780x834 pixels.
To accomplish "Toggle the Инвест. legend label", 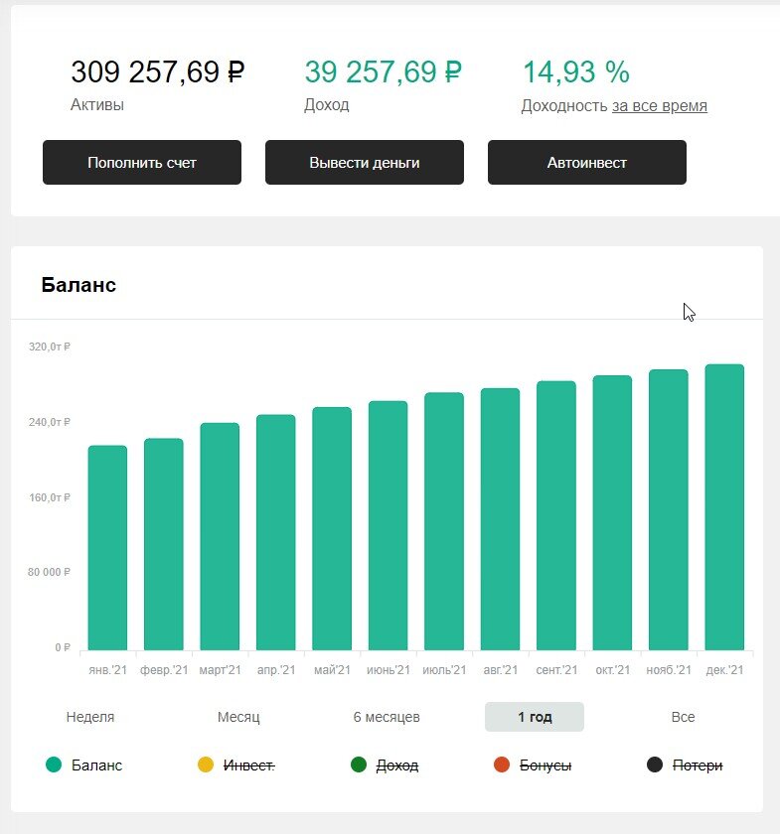I will [x=248, y=765].
